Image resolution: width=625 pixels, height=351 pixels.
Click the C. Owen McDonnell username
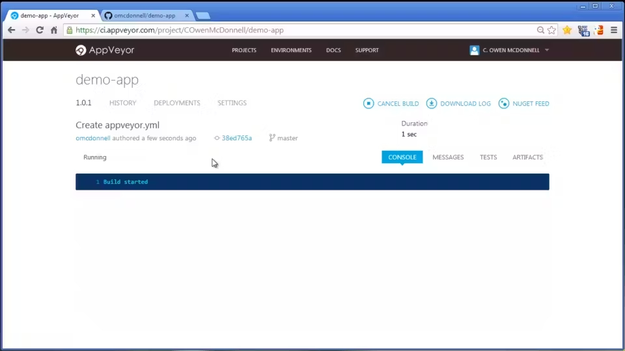(x=511, y=50)
